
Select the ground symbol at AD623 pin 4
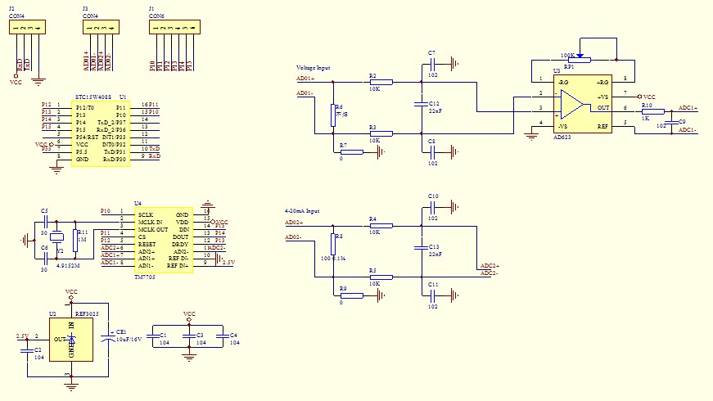pos(531,136)
